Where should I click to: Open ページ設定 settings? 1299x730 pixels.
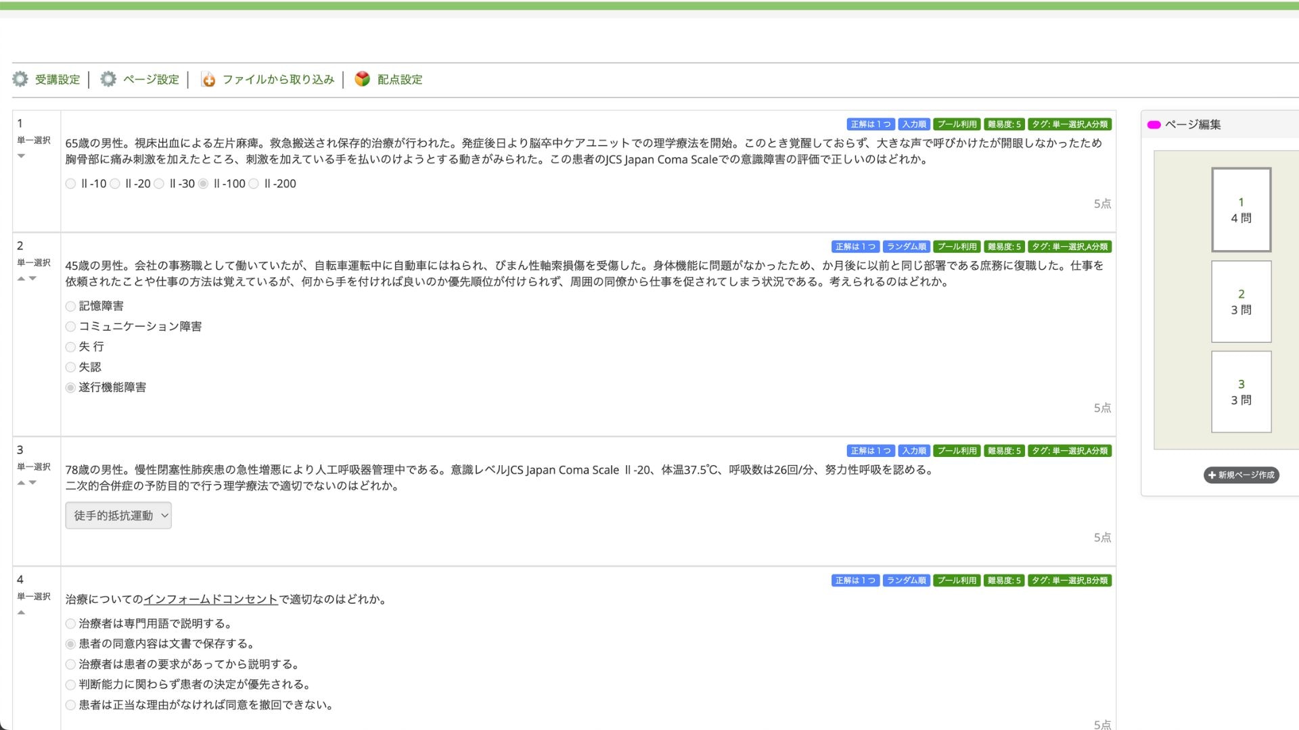tap(151, 80)
